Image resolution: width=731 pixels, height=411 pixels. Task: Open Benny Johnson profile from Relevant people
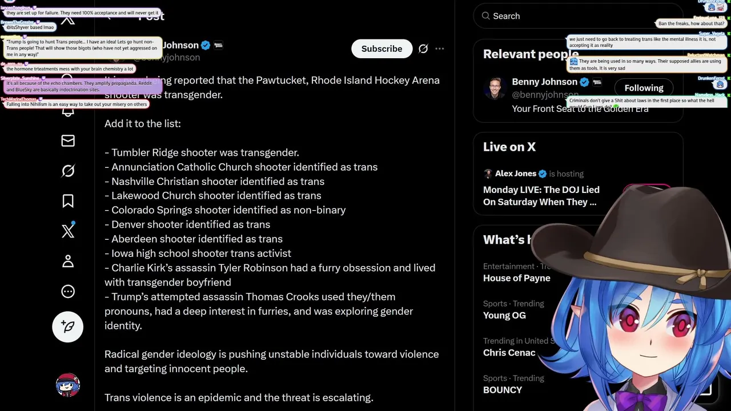(544, 82)
